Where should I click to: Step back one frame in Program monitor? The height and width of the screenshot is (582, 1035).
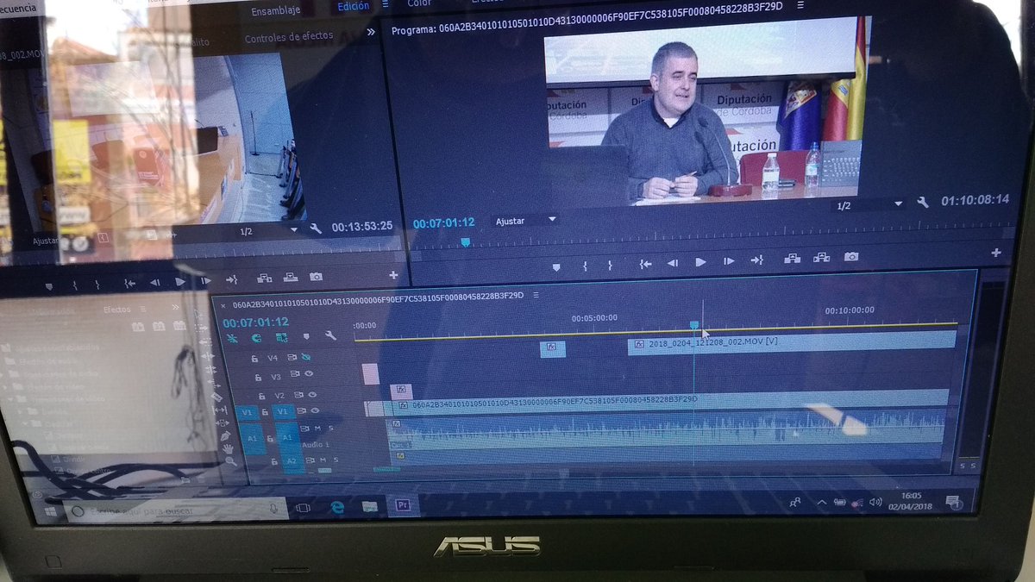point(673,262)
